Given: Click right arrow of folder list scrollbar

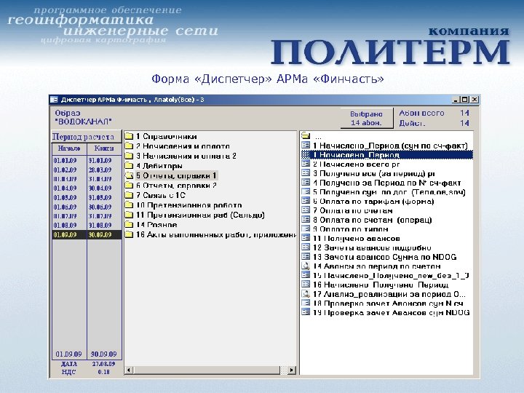Looking at the screenshot, I should click(292, 370).
